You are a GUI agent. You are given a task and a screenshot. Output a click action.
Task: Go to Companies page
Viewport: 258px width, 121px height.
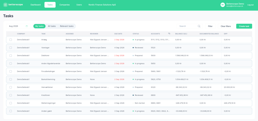[64, 5]
